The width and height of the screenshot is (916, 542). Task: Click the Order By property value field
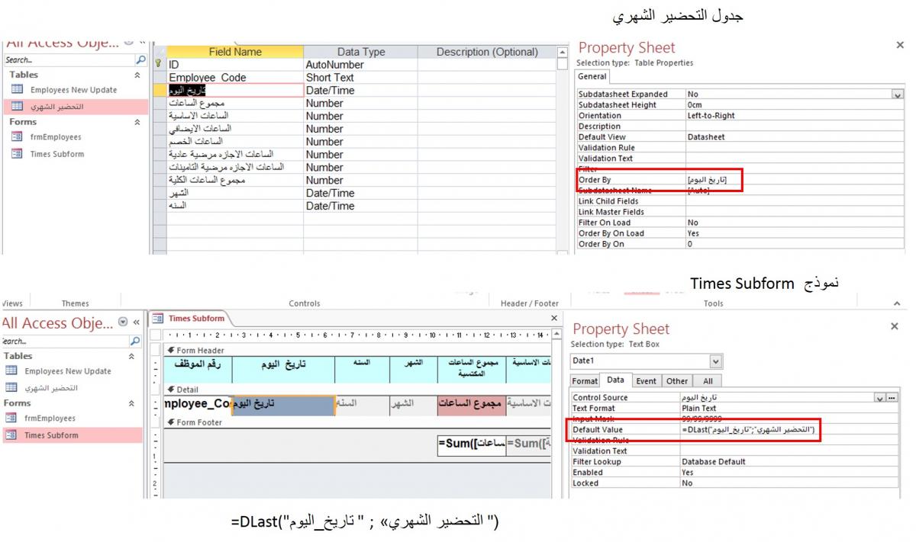point(794,180)
